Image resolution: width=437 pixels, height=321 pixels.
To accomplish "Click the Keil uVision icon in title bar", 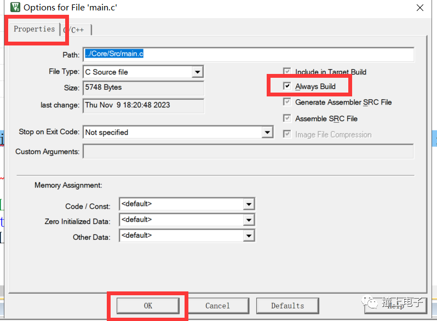I will pos(15,7).
